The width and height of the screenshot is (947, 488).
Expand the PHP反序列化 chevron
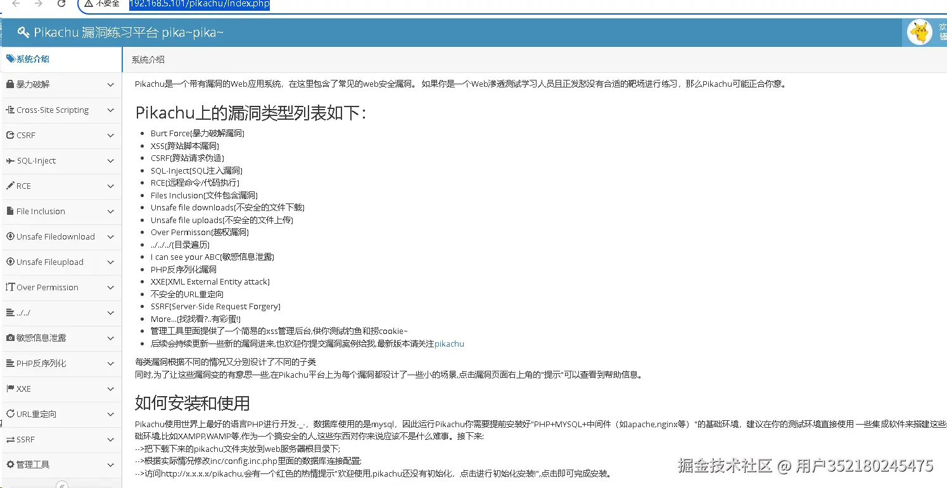click(111, 364)
